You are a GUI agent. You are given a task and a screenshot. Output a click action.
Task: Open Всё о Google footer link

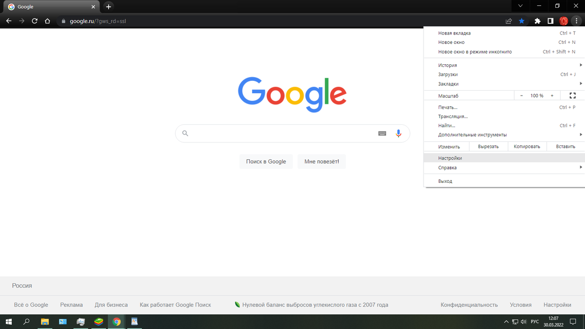pos(31,305)
